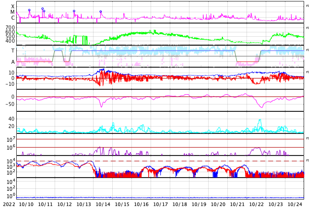Click the X flare class axis label
The height and width of the screenshot is (208, 312).
[x=13, y=6]
